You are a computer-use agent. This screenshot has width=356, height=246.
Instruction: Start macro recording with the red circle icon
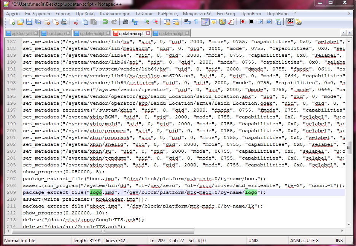pyautogui.click(x=243, y=22)
